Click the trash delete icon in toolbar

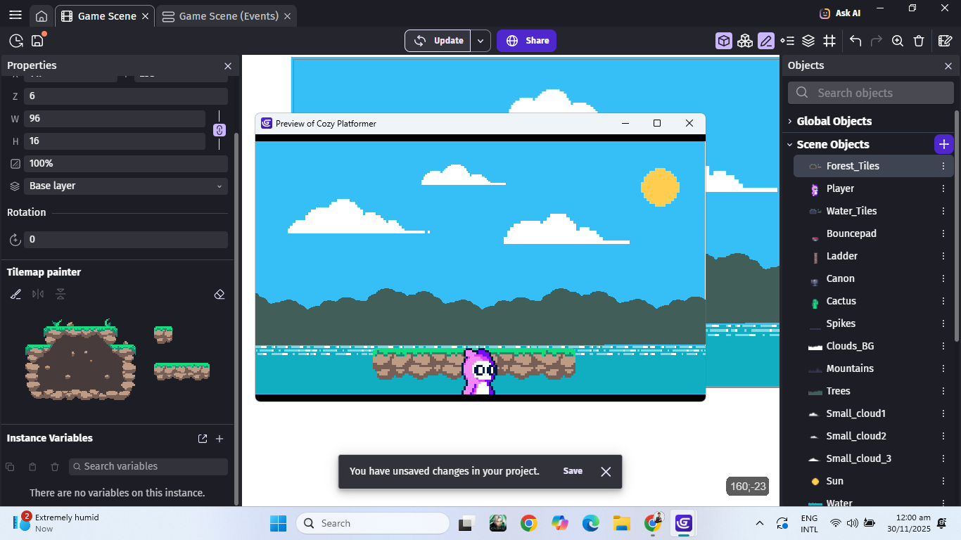coord(919,41)
